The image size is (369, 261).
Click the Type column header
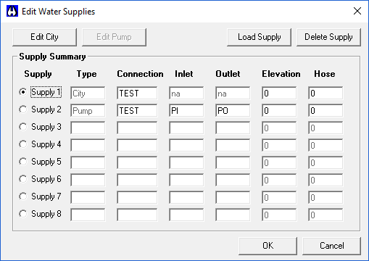click(86, 74)
